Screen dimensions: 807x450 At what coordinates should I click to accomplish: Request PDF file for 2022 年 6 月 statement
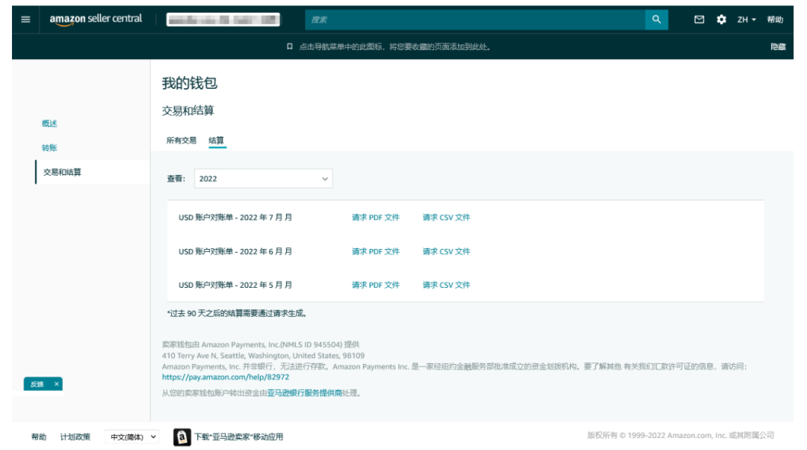click(x=376, y=251)
